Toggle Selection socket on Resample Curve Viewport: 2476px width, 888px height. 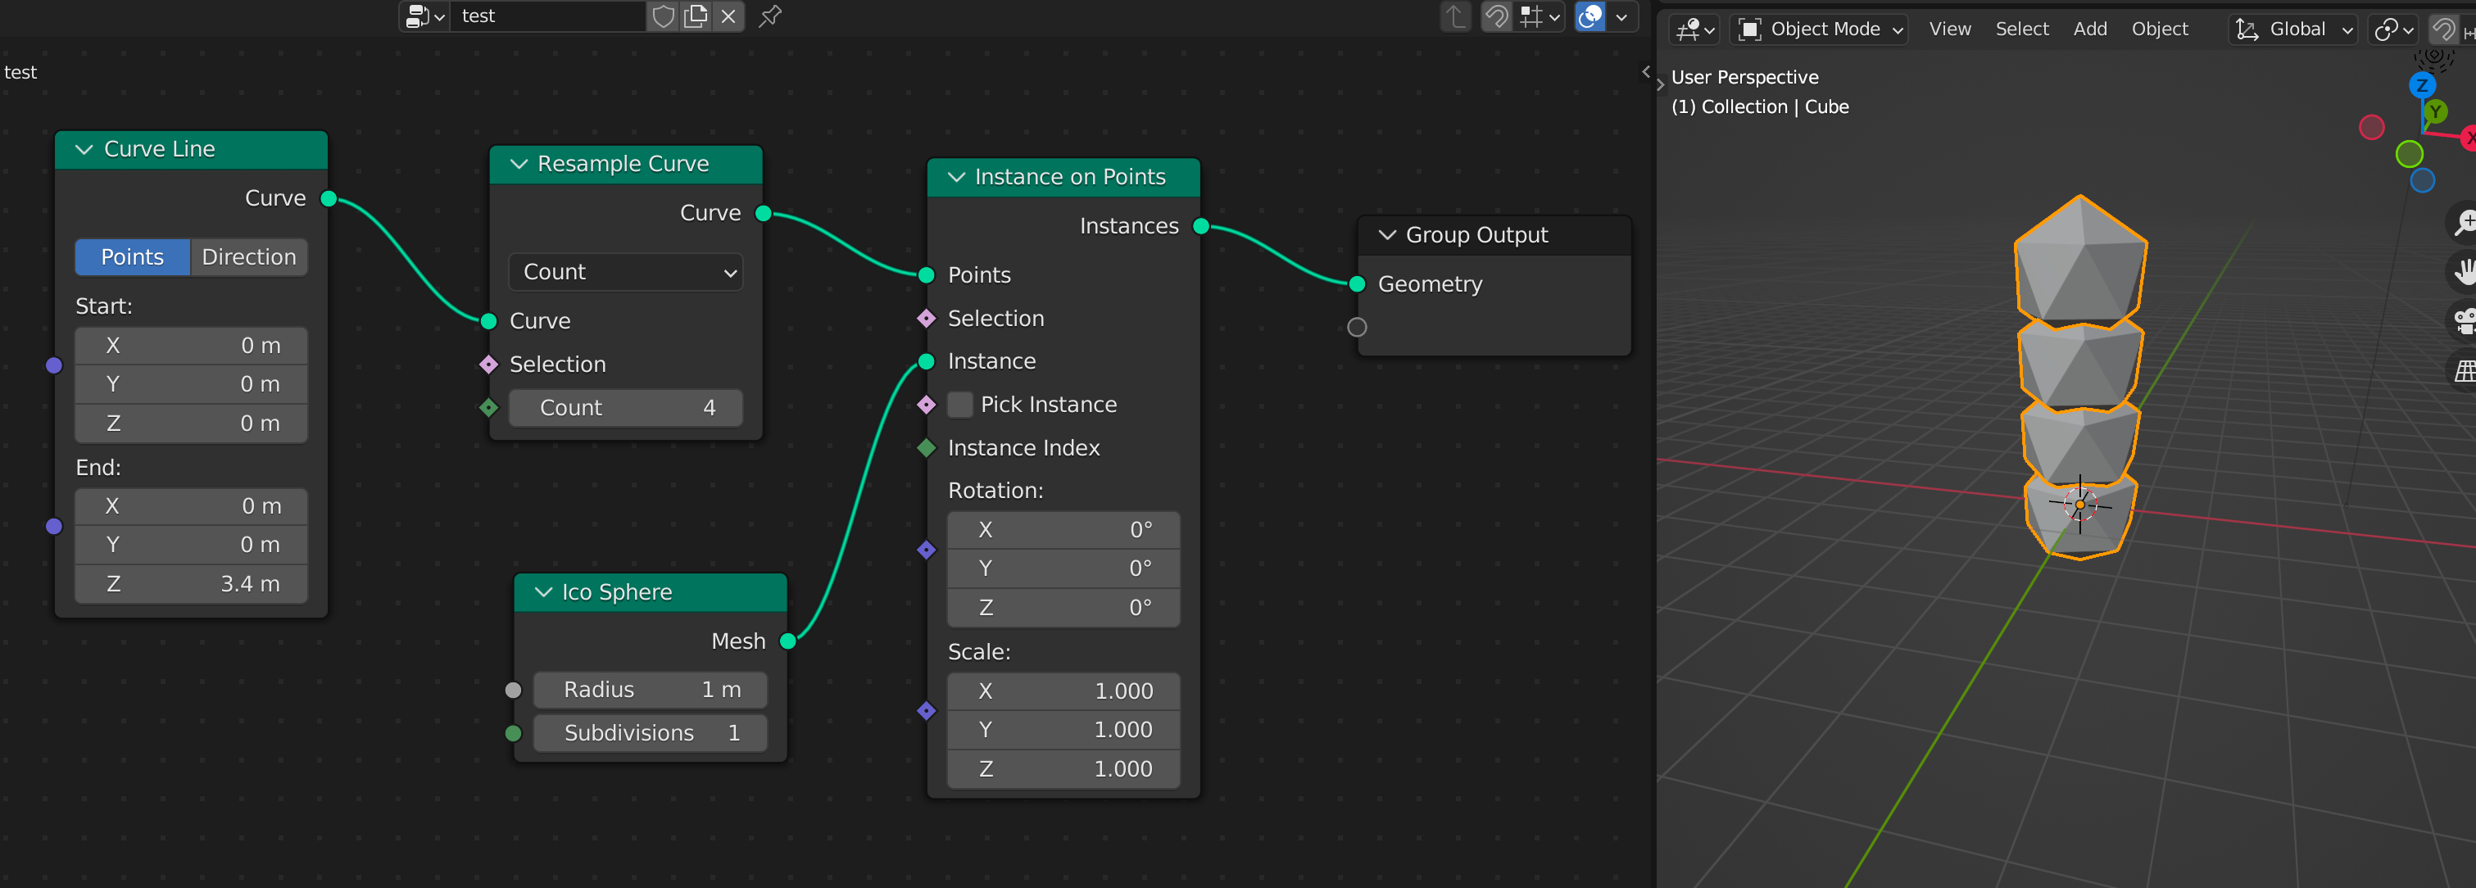click(489, 364)
